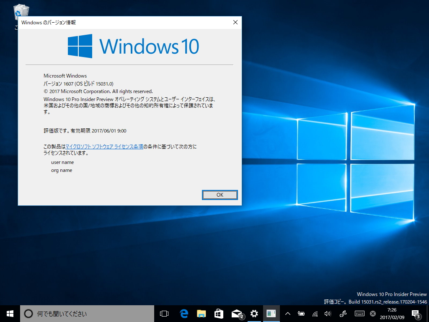Viewport: 429px width, 322px height.
Task: Open the Start menu
Action: click(9, 313)
